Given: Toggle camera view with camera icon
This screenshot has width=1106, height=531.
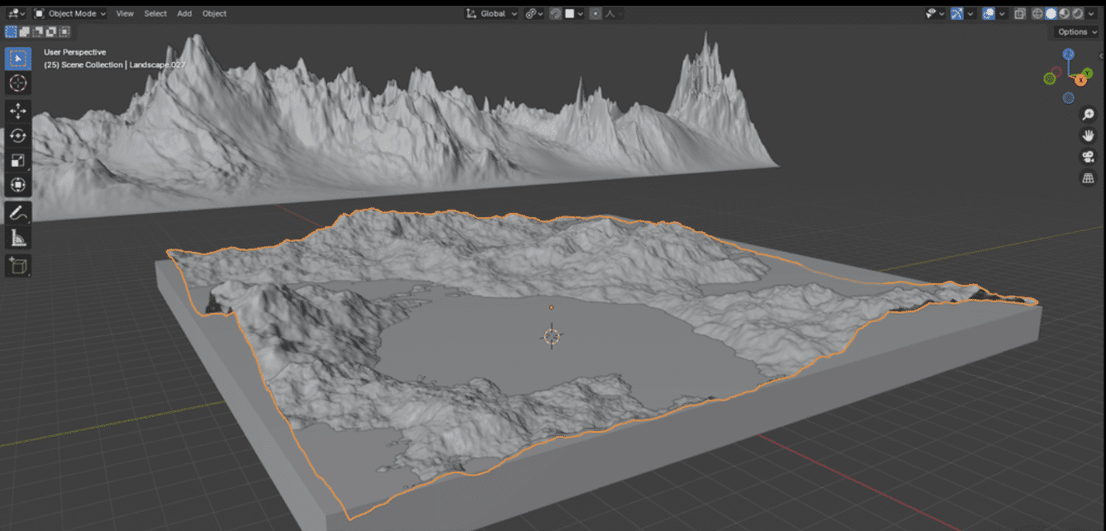Looking at the screenshot, I should pyautogui.click(x=1088, y=157).
